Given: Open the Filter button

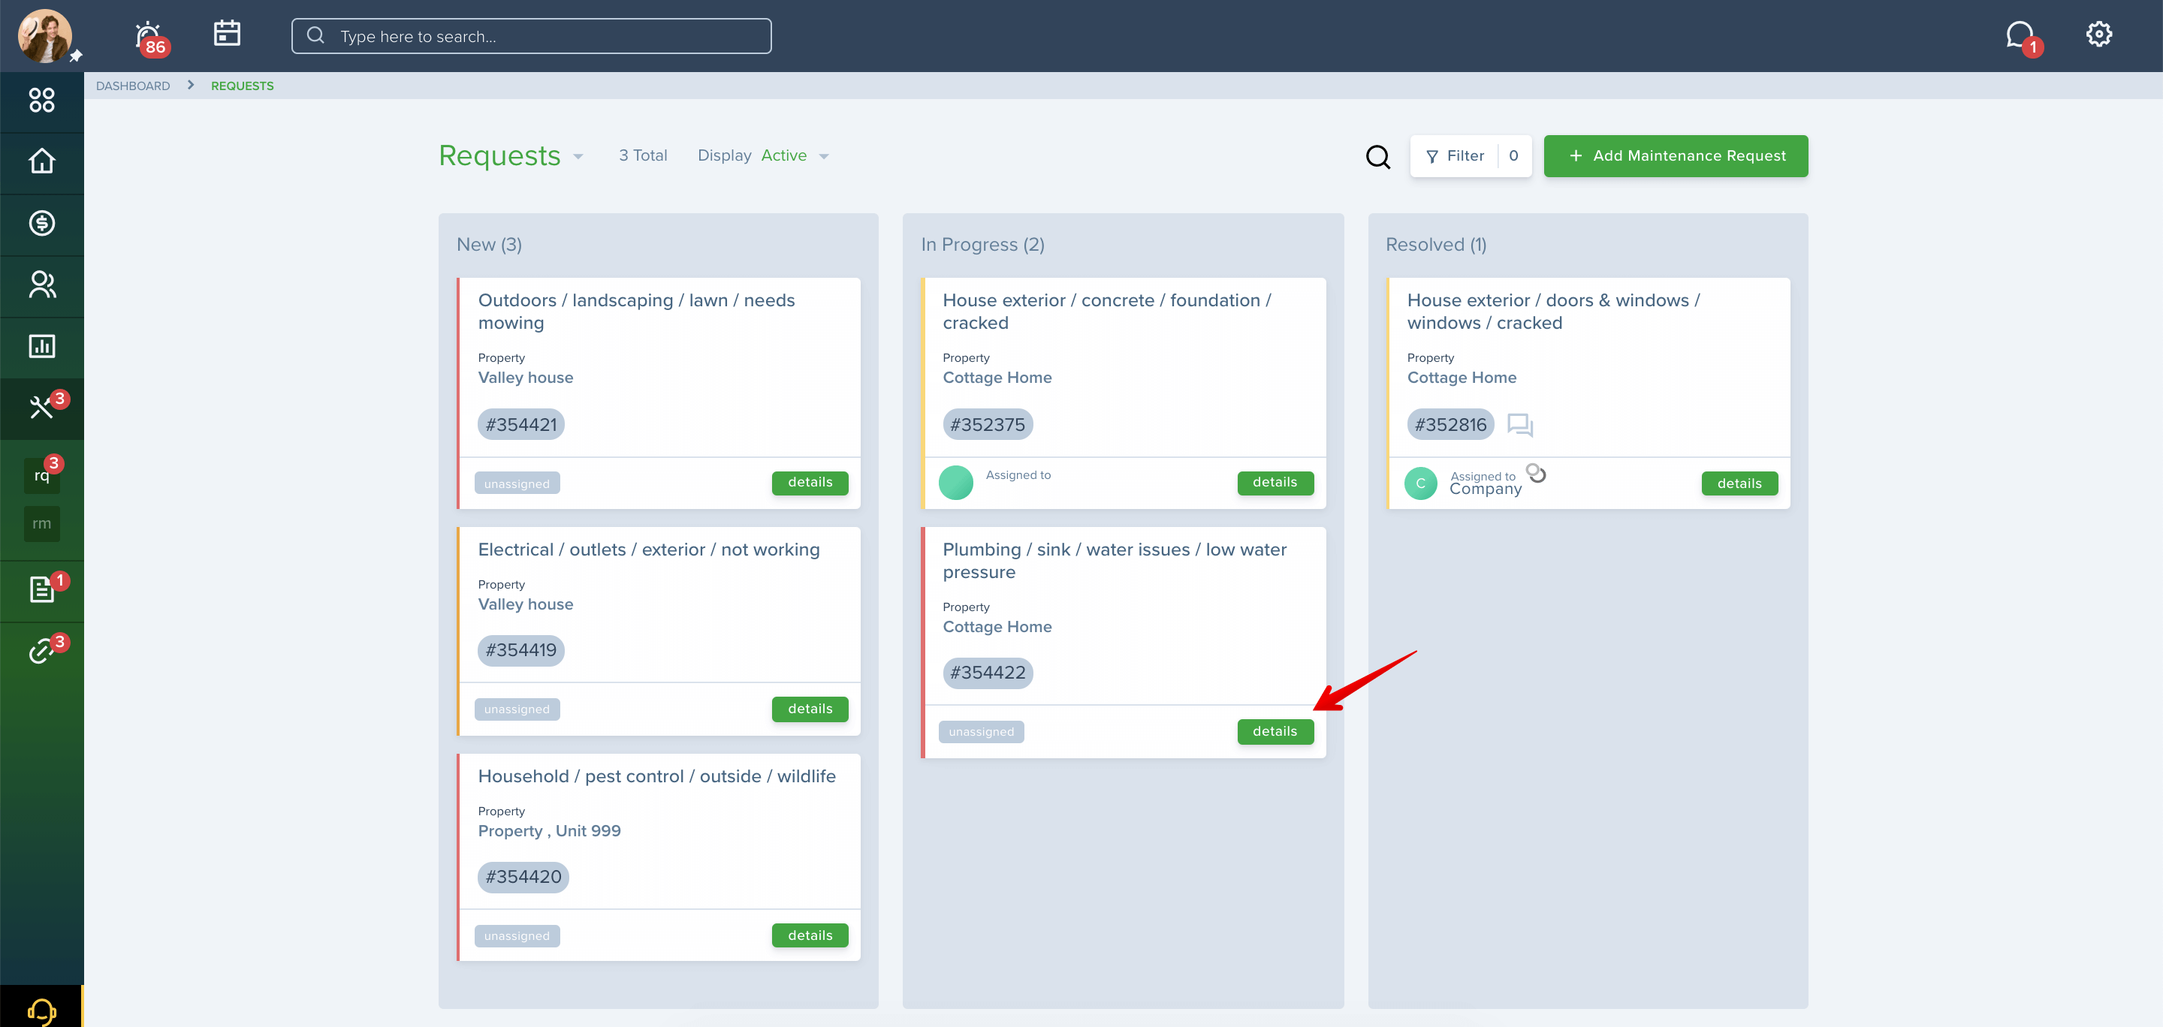Looking at the screenshot, I should click(x=1471, y=156).
